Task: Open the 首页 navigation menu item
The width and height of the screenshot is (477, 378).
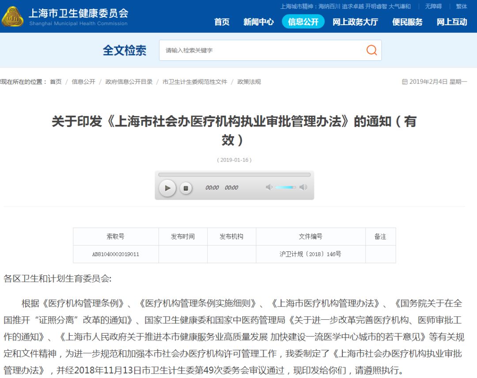Action: [x=222, y=22]
